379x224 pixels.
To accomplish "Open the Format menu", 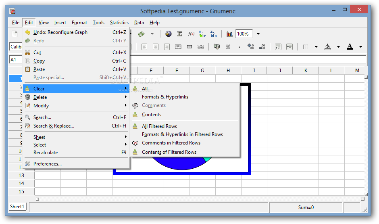I will [x=79, y=23].
